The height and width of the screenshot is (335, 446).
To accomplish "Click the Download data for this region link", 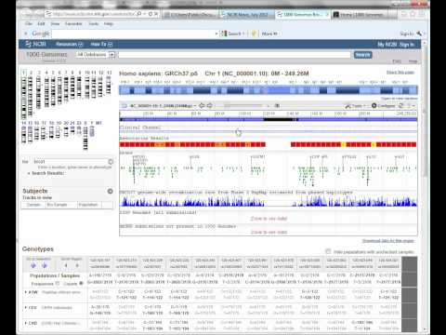I will coord(388,241).
